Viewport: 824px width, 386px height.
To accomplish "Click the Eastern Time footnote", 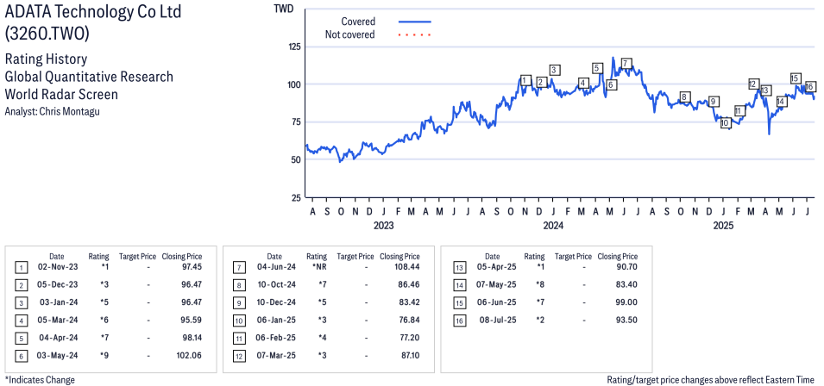I will tap(711, 380).
